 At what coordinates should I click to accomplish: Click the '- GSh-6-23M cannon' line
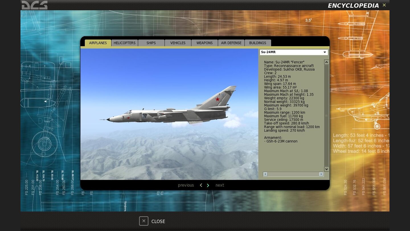click(x=281, y=141)
